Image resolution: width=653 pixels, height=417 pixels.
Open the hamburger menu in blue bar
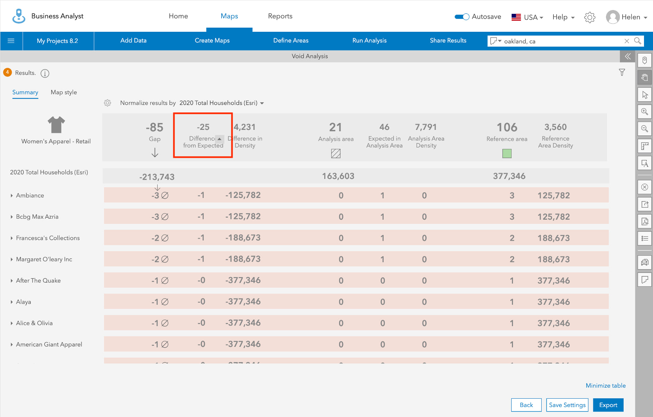coord(11,41)
